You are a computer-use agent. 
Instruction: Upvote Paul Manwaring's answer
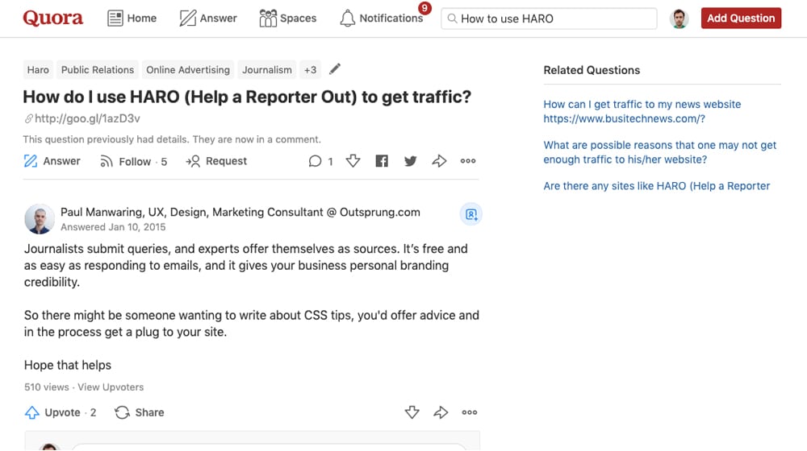(61, 412)
